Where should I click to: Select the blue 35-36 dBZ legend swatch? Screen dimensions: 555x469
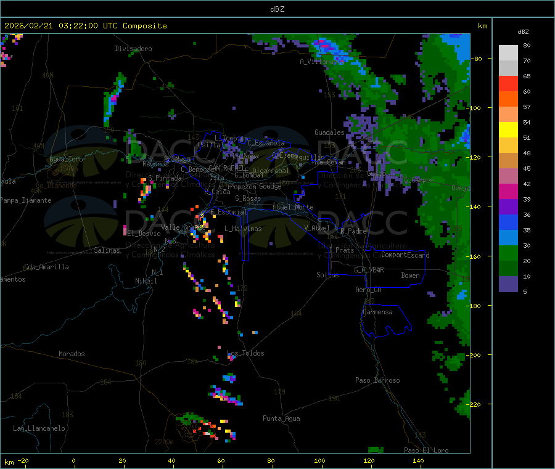point(508,222)
